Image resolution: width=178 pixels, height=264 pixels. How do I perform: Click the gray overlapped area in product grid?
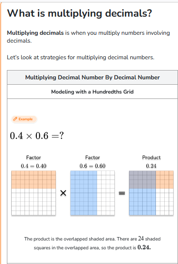coord(142,179)
